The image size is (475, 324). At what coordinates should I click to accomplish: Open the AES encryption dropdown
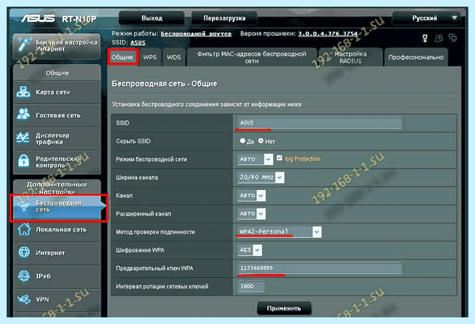(x=250, y=250)
